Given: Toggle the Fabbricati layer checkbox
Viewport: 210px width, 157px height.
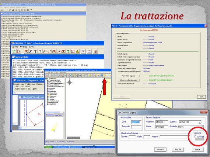Looking at the screenshot, I should pos(48,95).
